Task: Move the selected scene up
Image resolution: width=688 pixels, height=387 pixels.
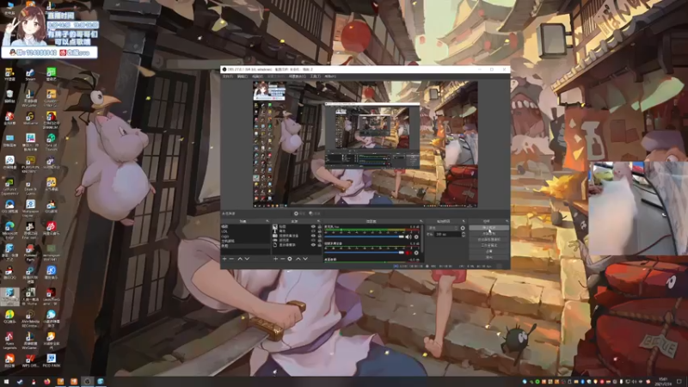Action: (x=240, y=259)
